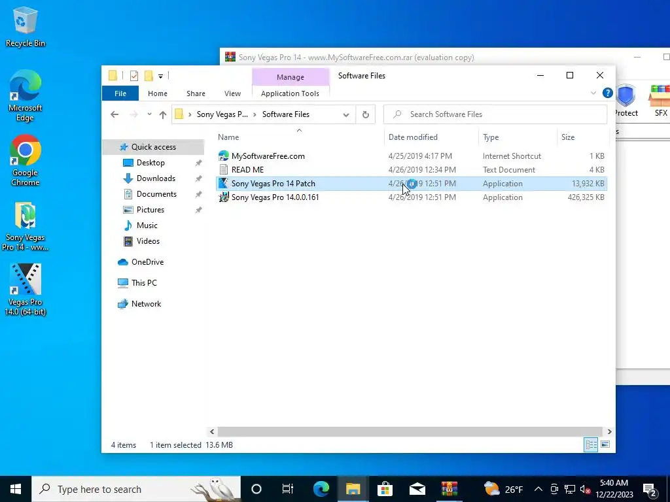Open Microsoft Store from the taskbar
Viewport: 670px width, 502px height.
pos(385,489)
